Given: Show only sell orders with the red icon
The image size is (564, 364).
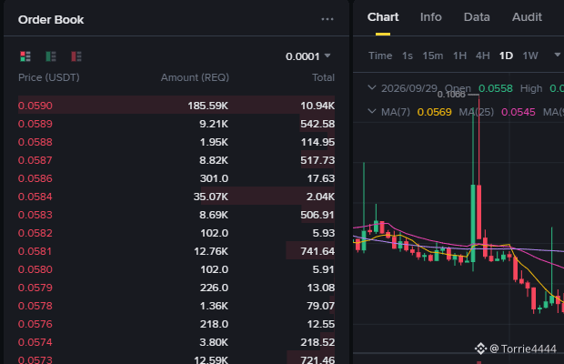Looking at the screenshot, I should pyautogui.click(x=76, y=56).
